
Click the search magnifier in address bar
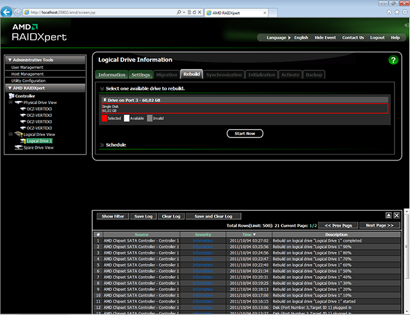click(x=179, y=12)
